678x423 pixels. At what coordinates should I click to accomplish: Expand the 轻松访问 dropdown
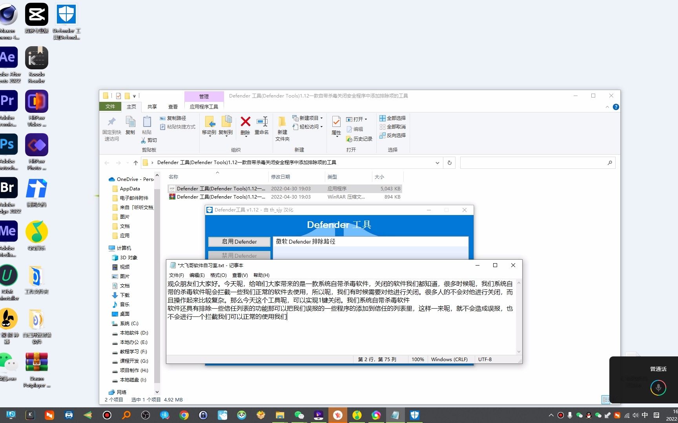point(321,127)
